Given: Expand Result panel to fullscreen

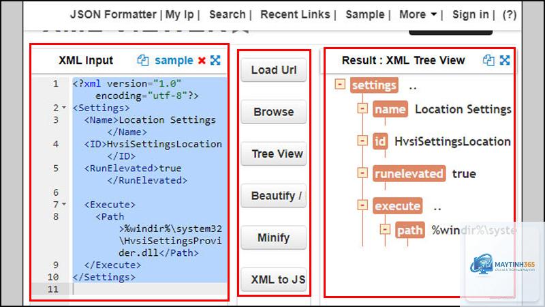Looking at the screenshot, I should (x=505, y=60).
